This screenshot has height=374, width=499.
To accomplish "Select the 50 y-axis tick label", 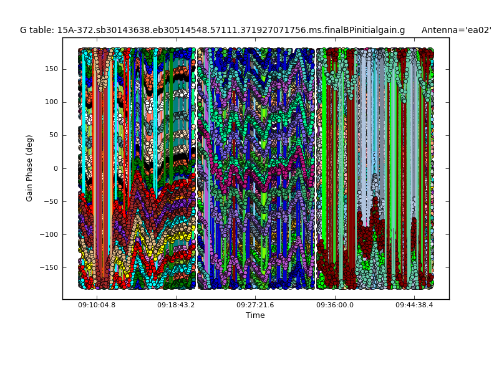I will pyautogui.click(x=52, y=135).
